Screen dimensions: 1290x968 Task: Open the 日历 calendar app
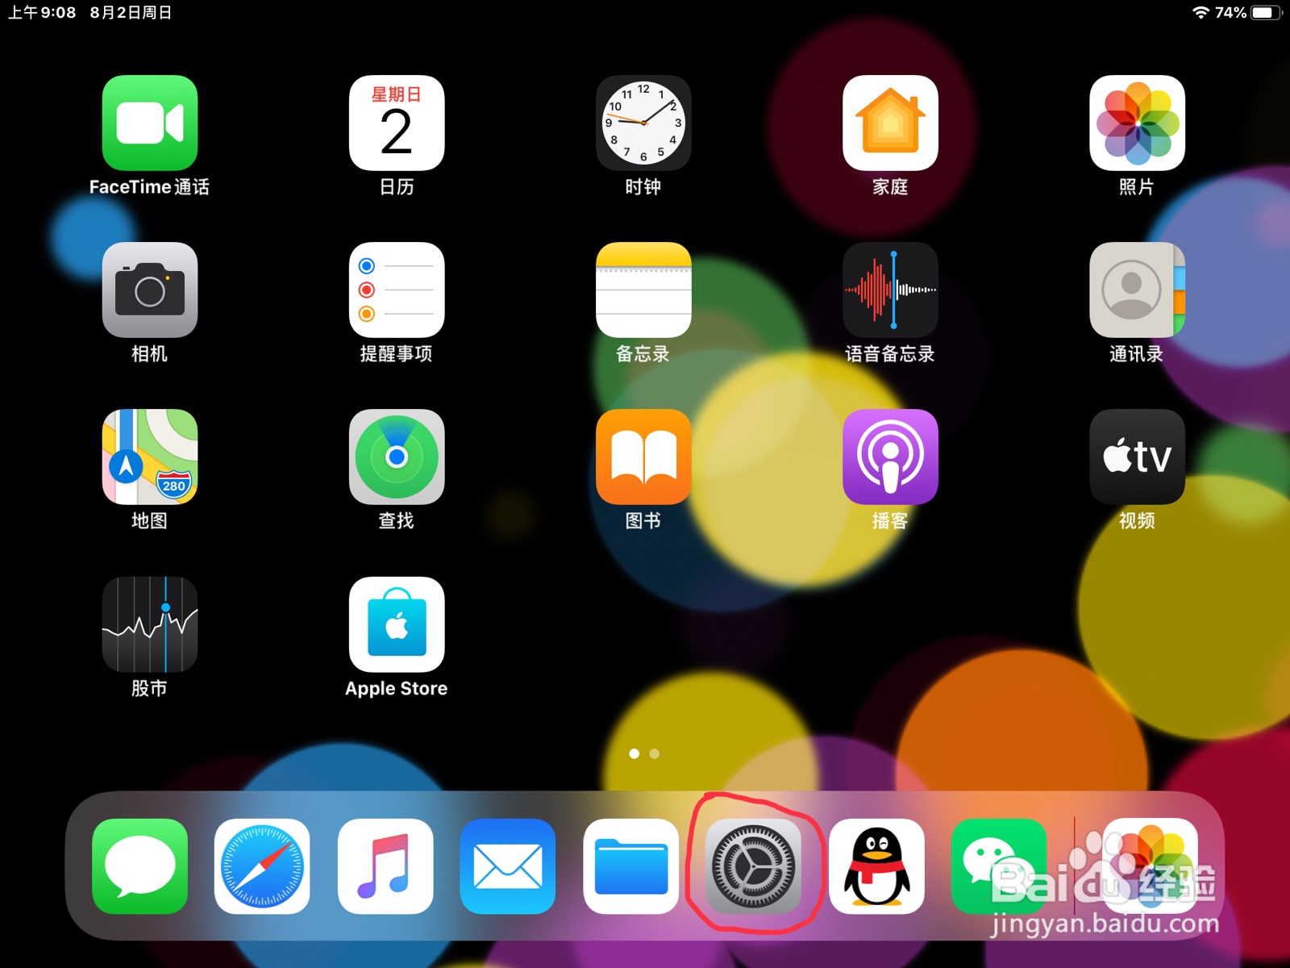pyautogui.click(x=397, y=123)
